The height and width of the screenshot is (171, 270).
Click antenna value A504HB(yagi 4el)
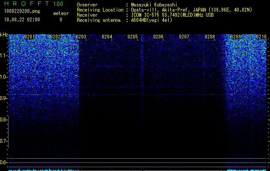(152, 20)
